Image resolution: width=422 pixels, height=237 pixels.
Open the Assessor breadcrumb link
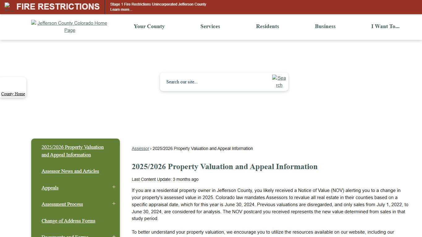pyautogui.click(x=140, y=148)
